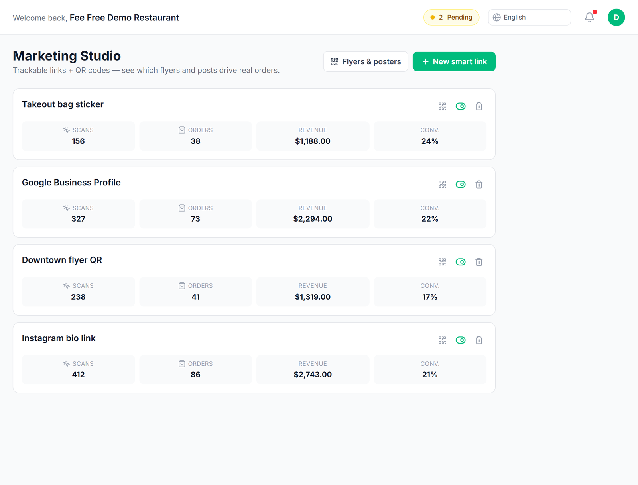
Task: Click the 86 orders value
Action: coord(195,375)
